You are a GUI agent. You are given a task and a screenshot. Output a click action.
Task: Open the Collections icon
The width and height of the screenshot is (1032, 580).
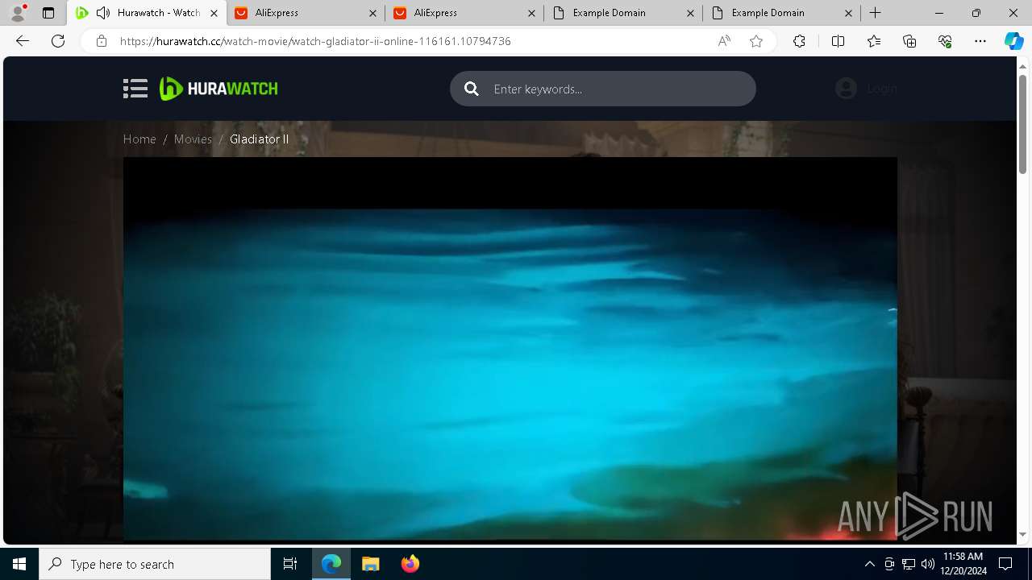[909, 41]
